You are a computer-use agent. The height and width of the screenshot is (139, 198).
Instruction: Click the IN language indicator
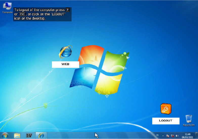(157, 135)
